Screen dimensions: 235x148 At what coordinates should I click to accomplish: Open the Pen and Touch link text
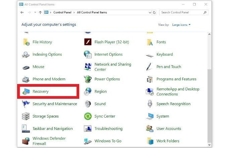coord(169,67)
